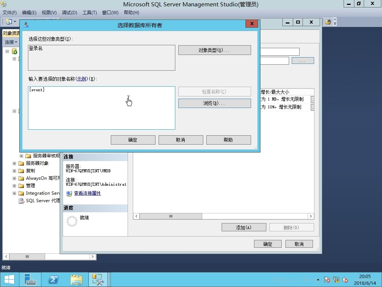The image size is (382, 287).
Task: Click the Object Explorer horizontal scrollbar thumb
Action: pos(27,257)
